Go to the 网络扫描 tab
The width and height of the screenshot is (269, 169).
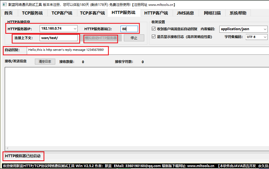pyautogui.click(x=212, y=13)
